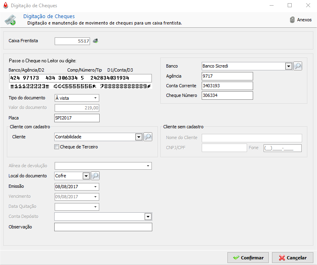Open search magnifier next to Local do documento
The height and width of the screenshot is (265, 317).
[x=95, y=176]
